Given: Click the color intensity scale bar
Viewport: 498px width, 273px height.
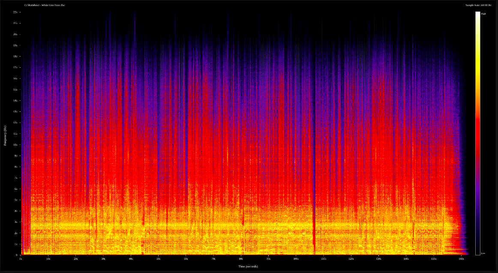Looking at the screenshot, I should tap(478, 133).
